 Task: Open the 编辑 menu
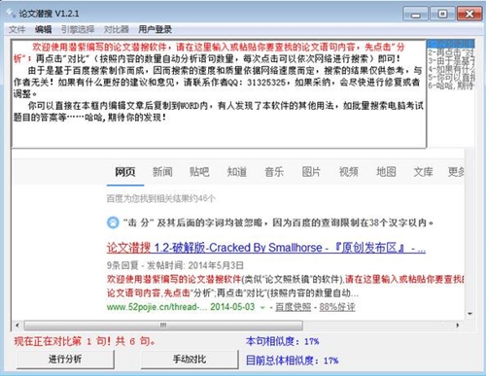43,29
